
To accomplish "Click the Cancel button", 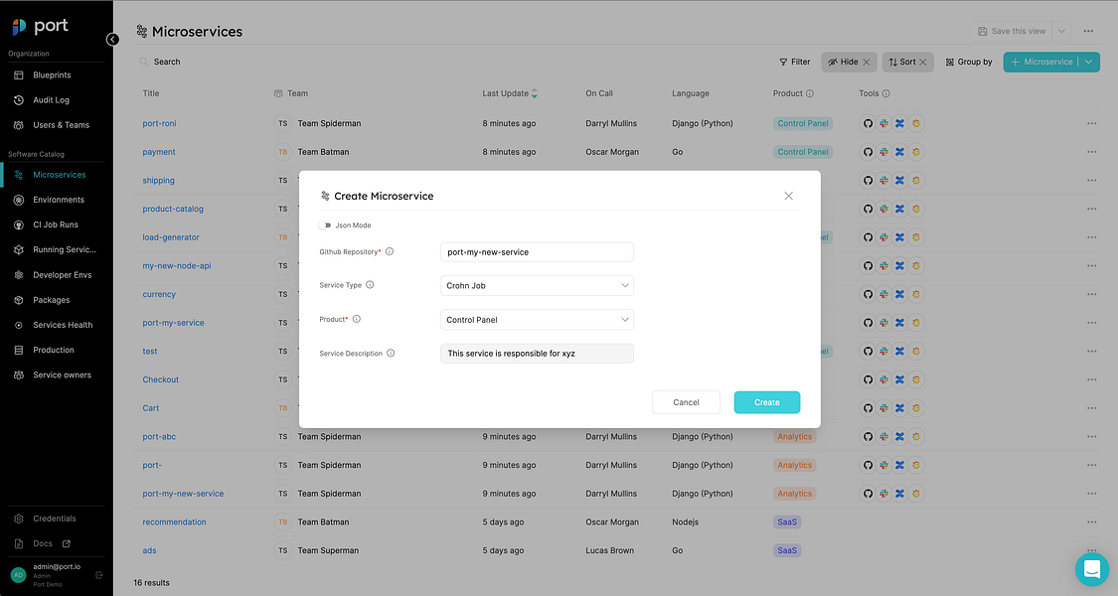I will [x=686, y=403].
